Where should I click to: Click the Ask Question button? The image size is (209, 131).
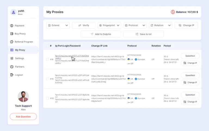(23, 117)
